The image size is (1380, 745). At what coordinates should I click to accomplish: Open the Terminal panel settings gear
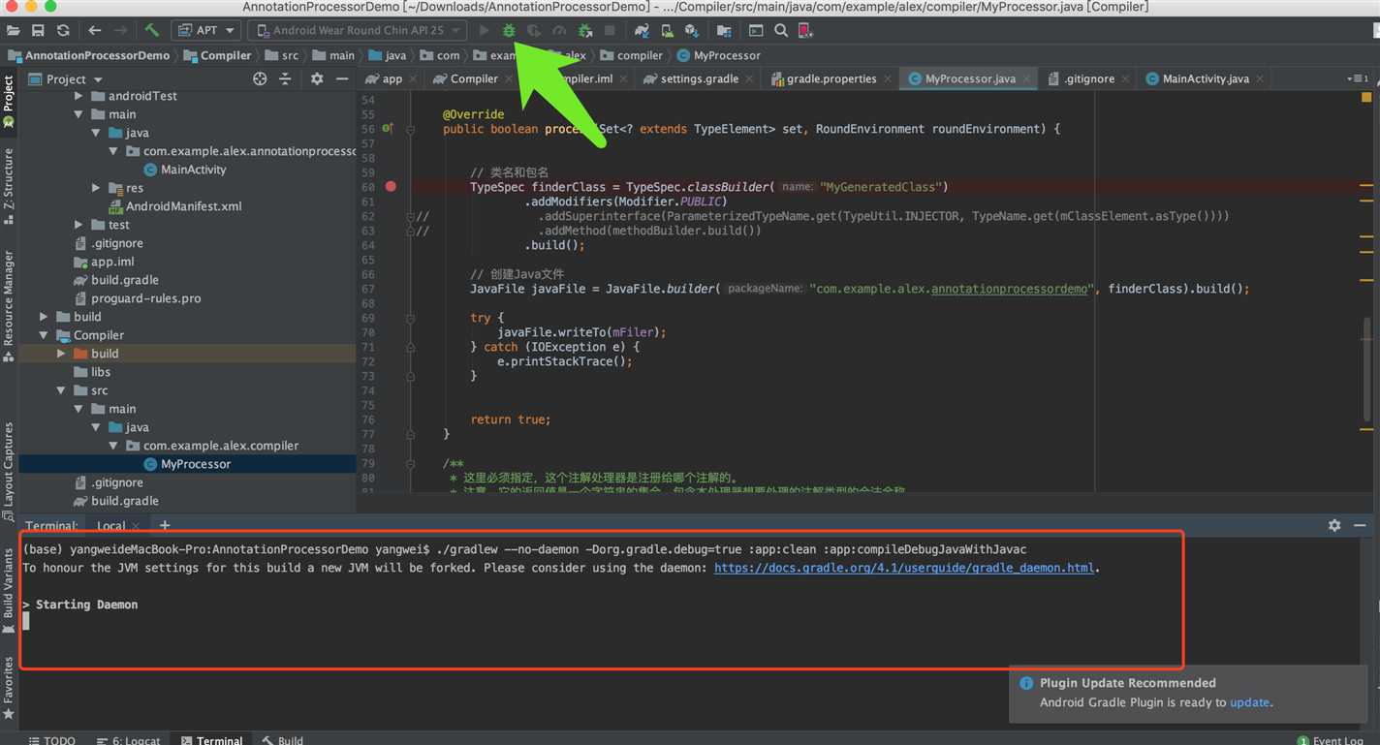click(x=1334, y=525)
